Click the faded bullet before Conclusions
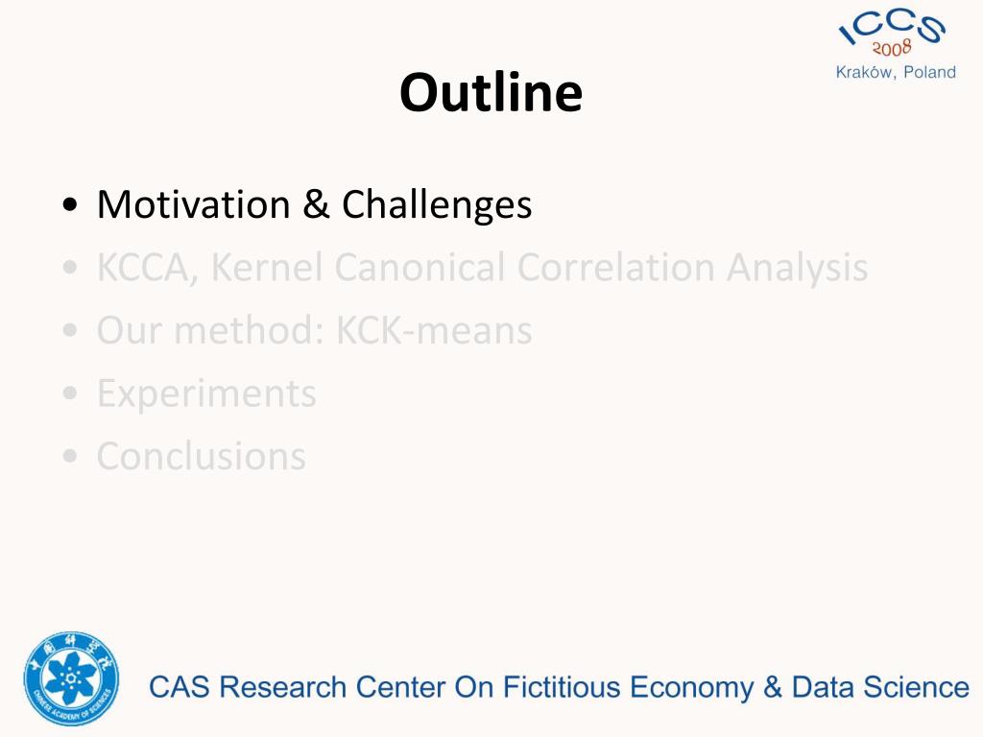 (70, 456)
